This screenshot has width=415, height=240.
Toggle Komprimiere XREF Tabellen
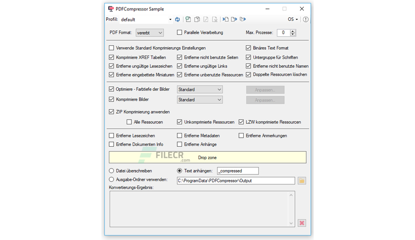tap(111, 58)
